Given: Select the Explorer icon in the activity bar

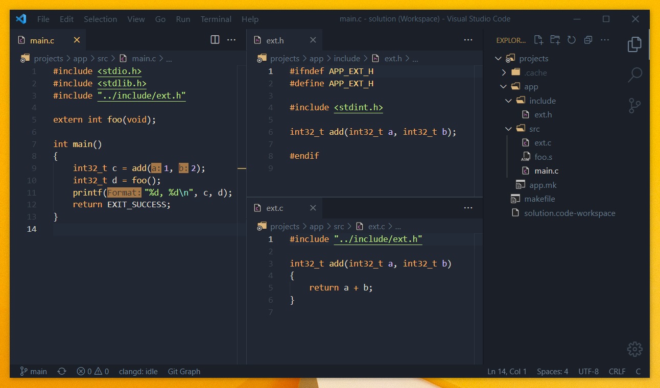Looking at the screenshot, I should 634,44.
